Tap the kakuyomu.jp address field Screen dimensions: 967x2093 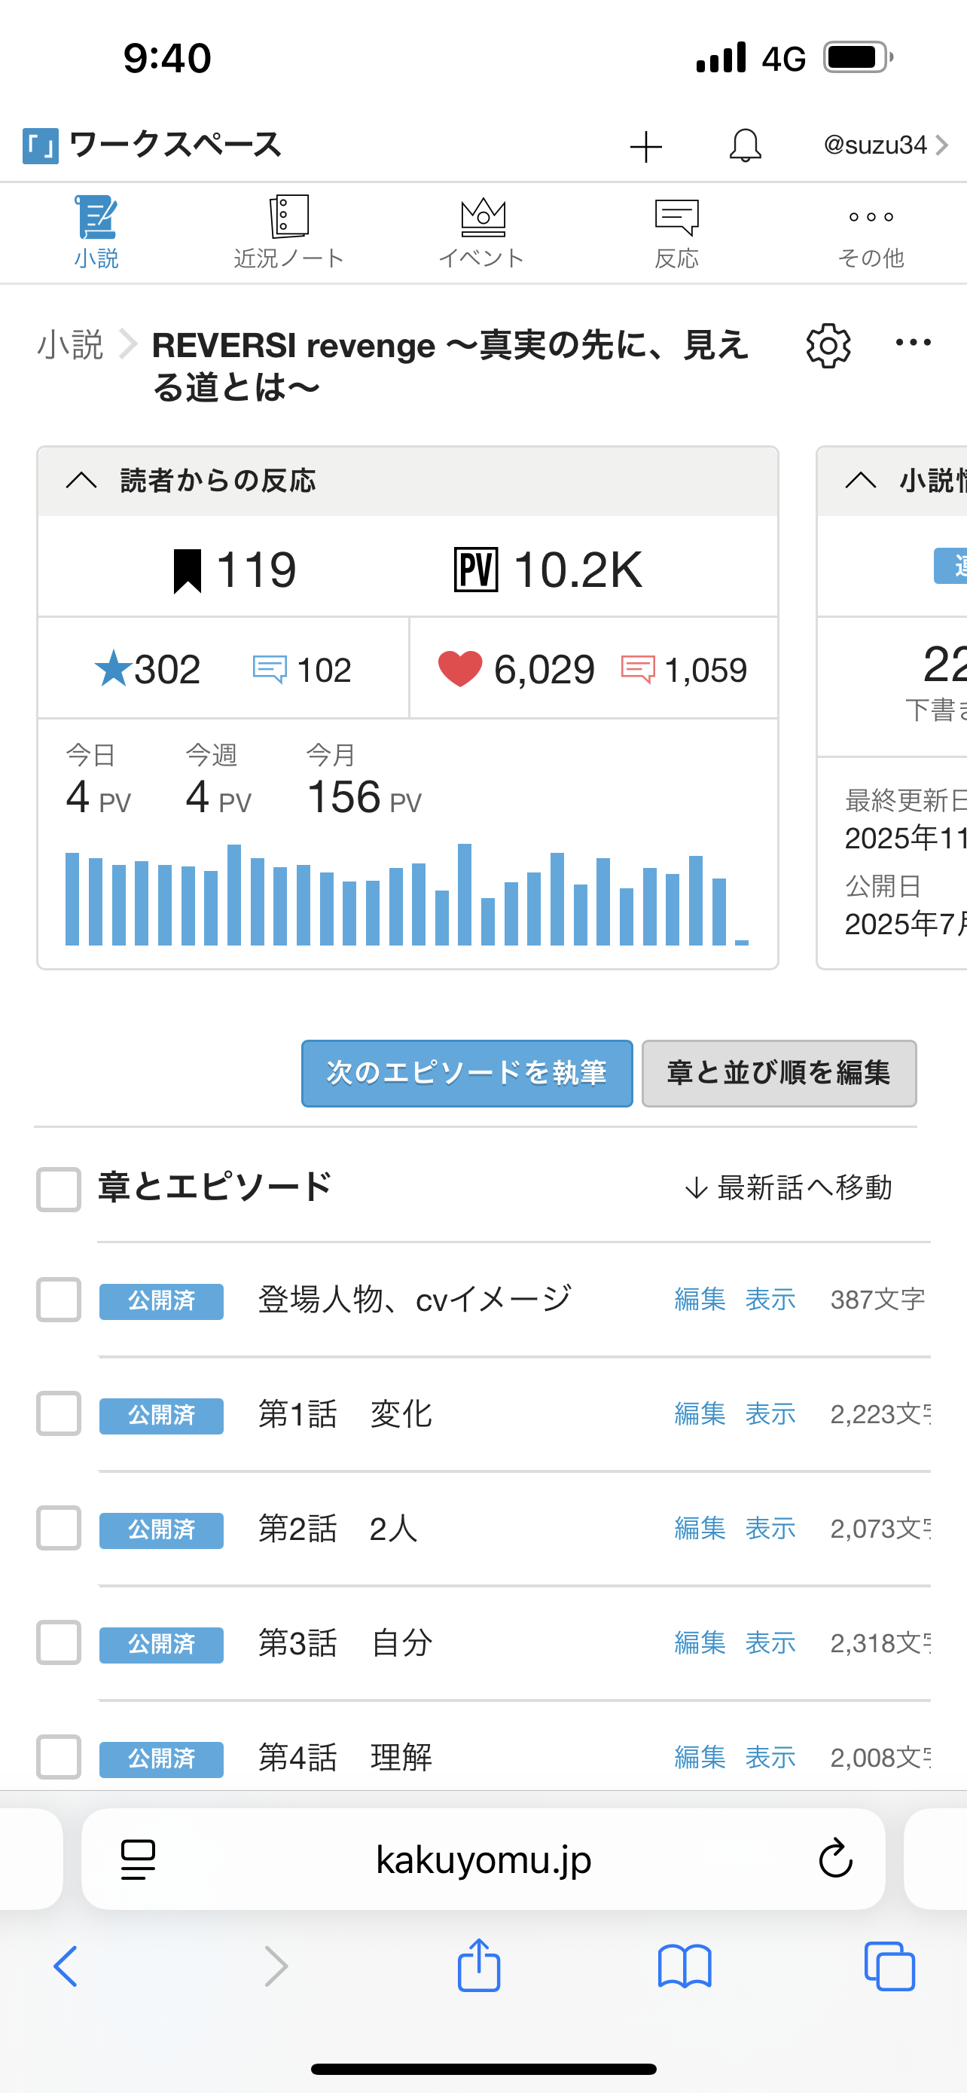(484, 1859)
